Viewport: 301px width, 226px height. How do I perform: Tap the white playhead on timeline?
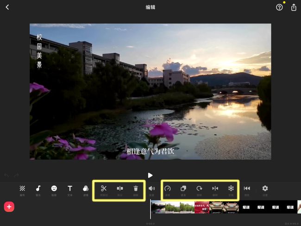(x=150, y=209)
